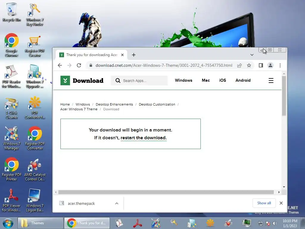This screenshot has height=229, width=305.
Task: Bookmark this tab with the star icon
Action: (249, 65)
